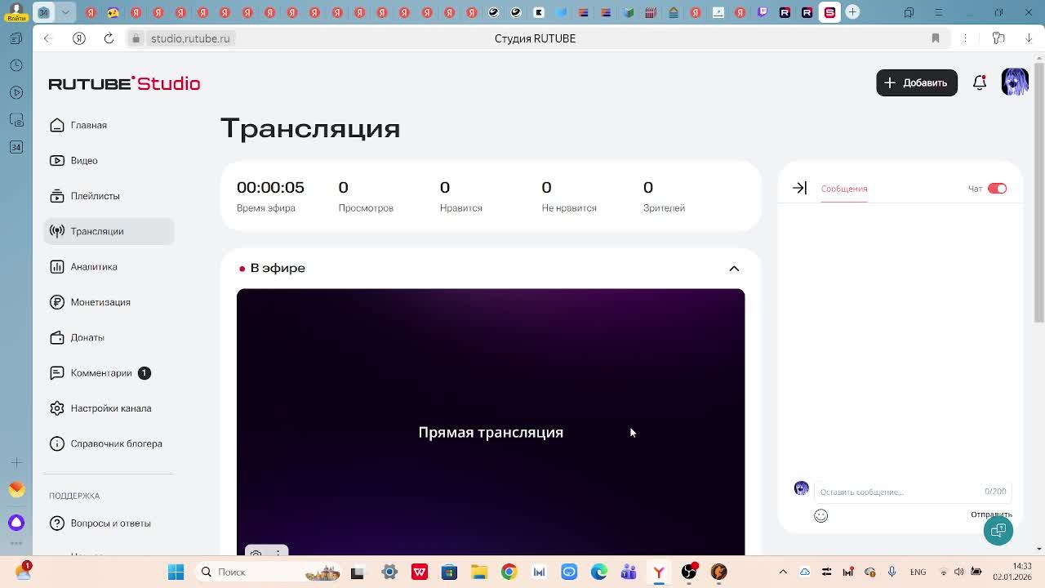Go back in the browser

point(48,38)
